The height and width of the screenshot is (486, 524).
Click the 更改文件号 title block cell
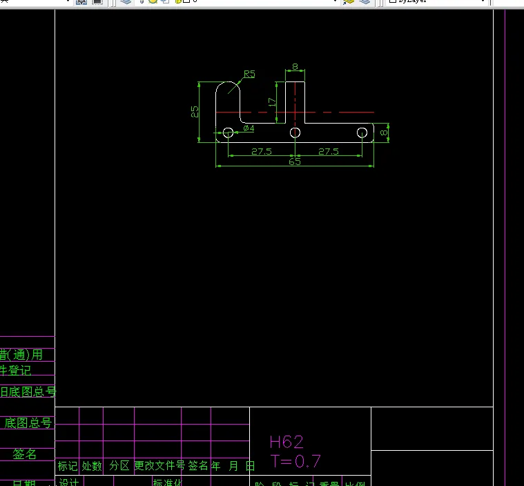click(159, 465)
